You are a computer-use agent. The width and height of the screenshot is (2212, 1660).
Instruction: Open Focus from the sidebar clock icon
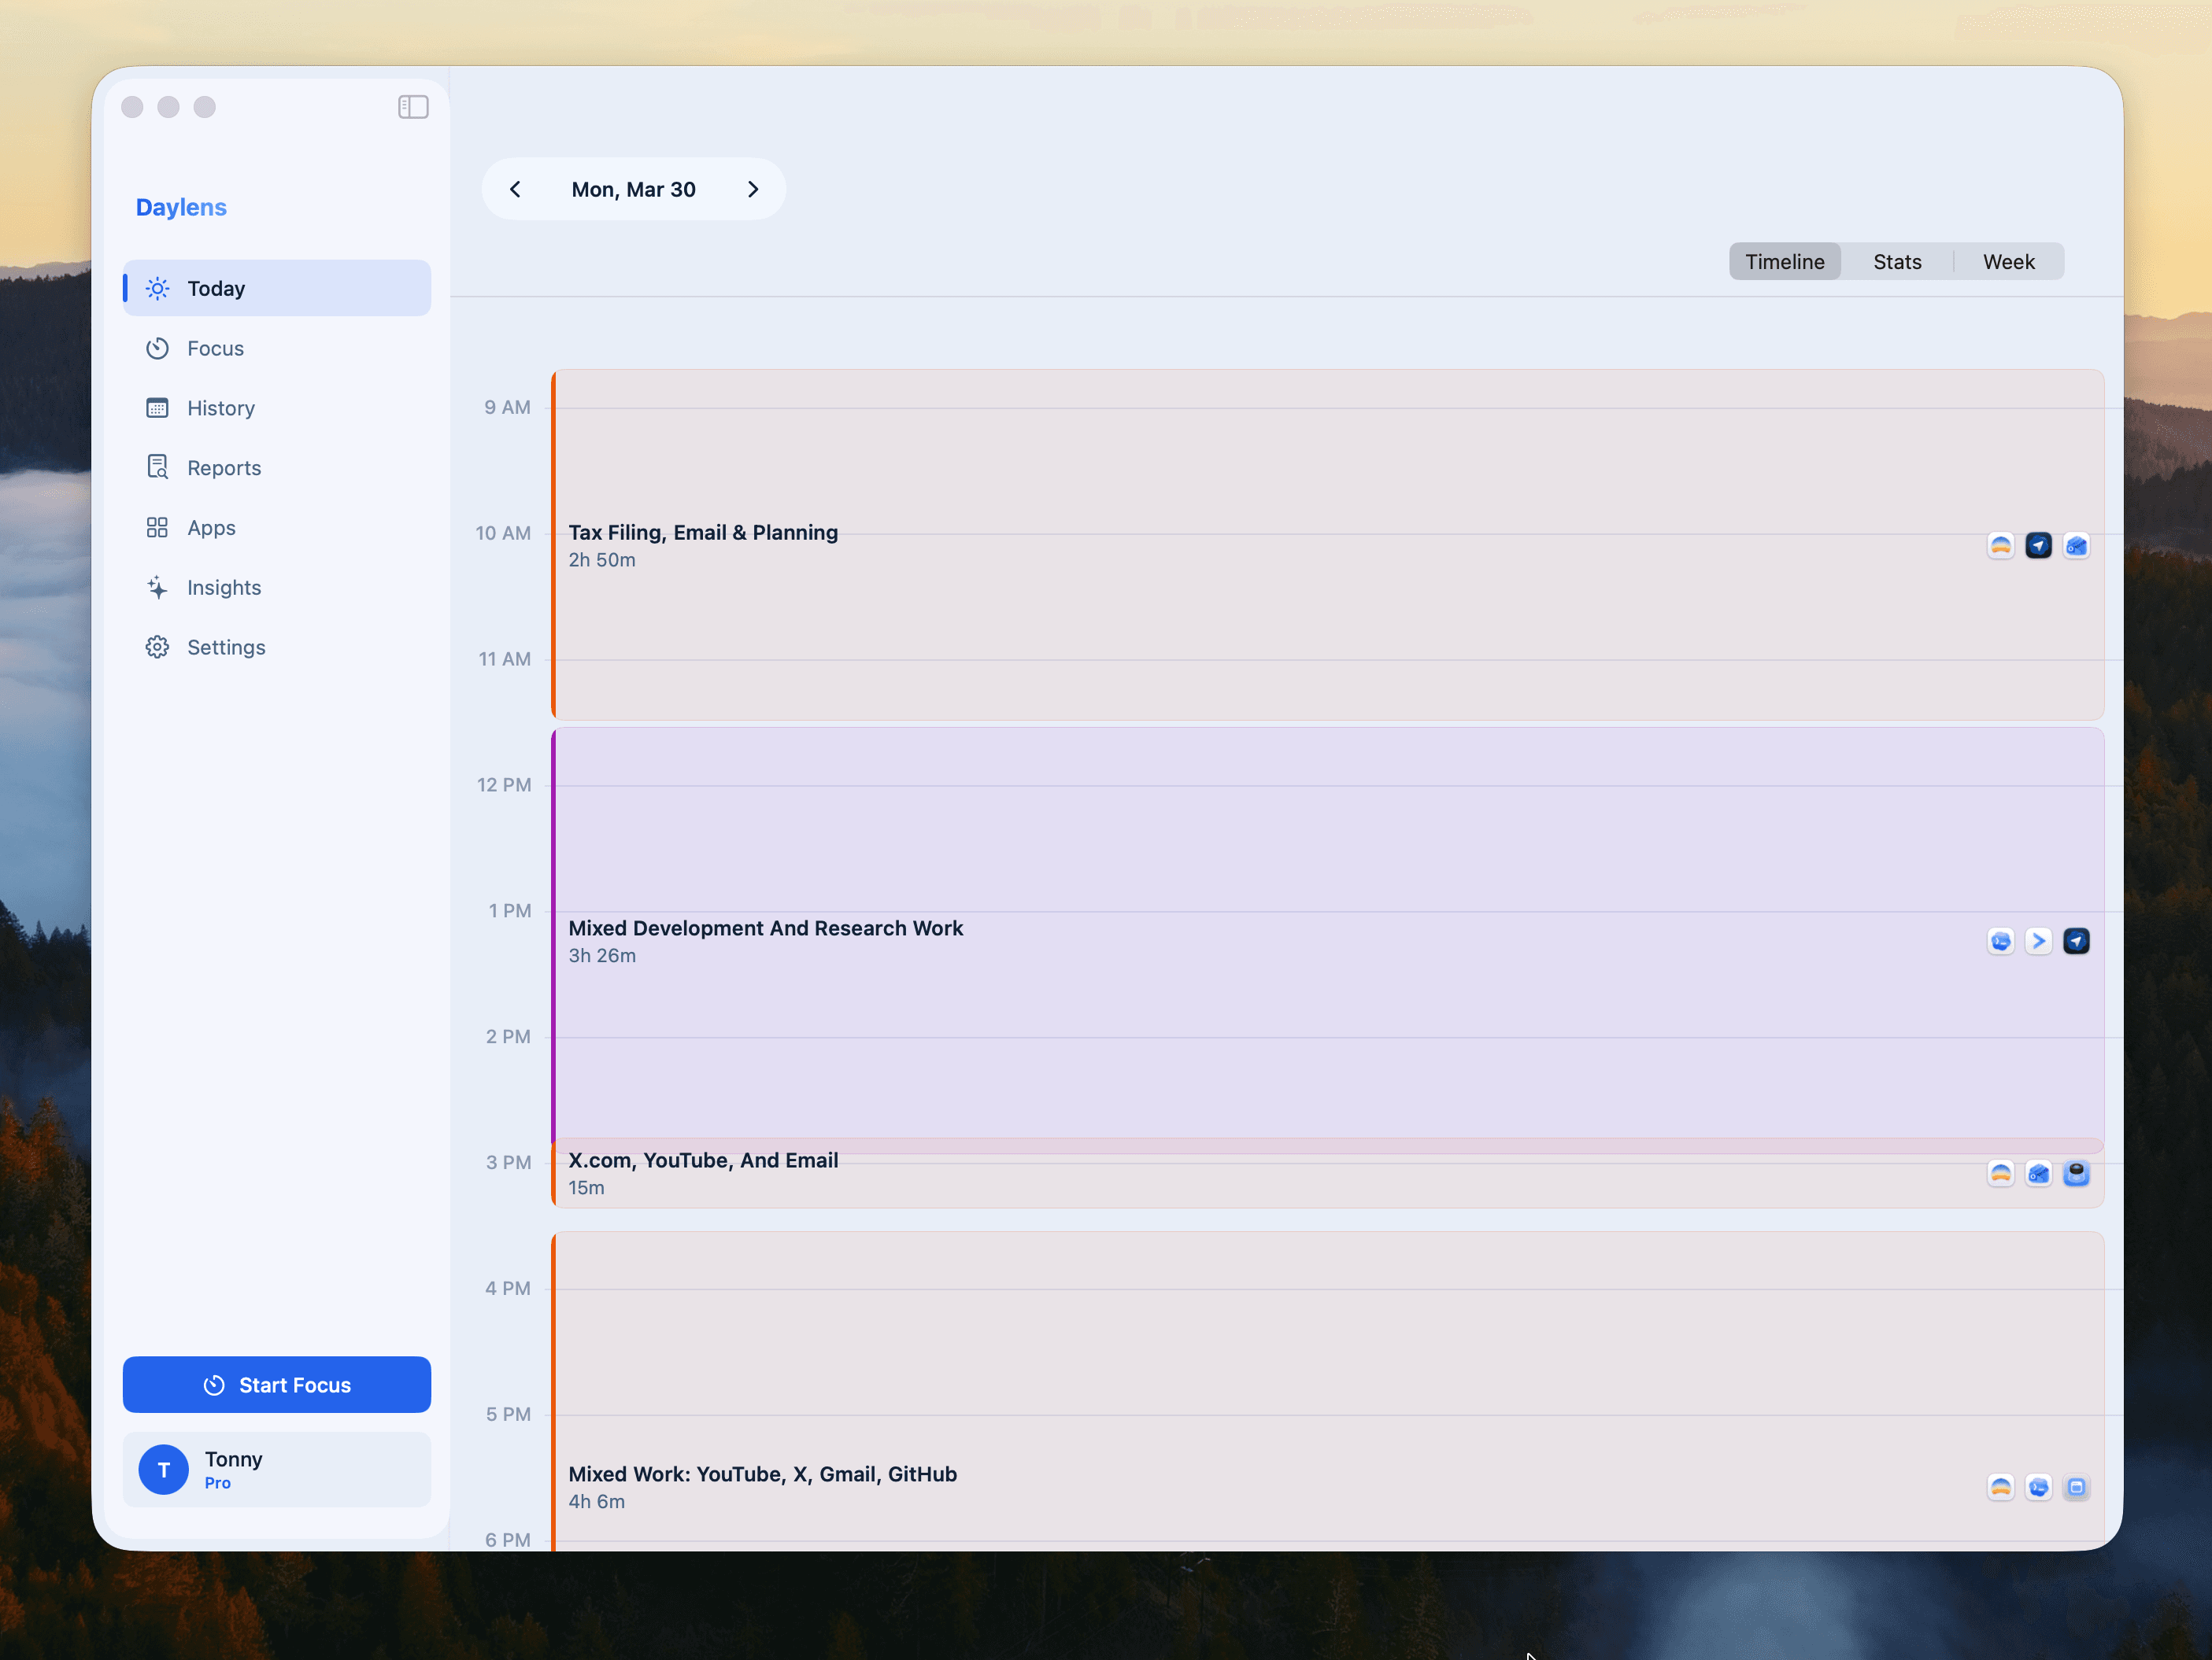pos(157,349)
